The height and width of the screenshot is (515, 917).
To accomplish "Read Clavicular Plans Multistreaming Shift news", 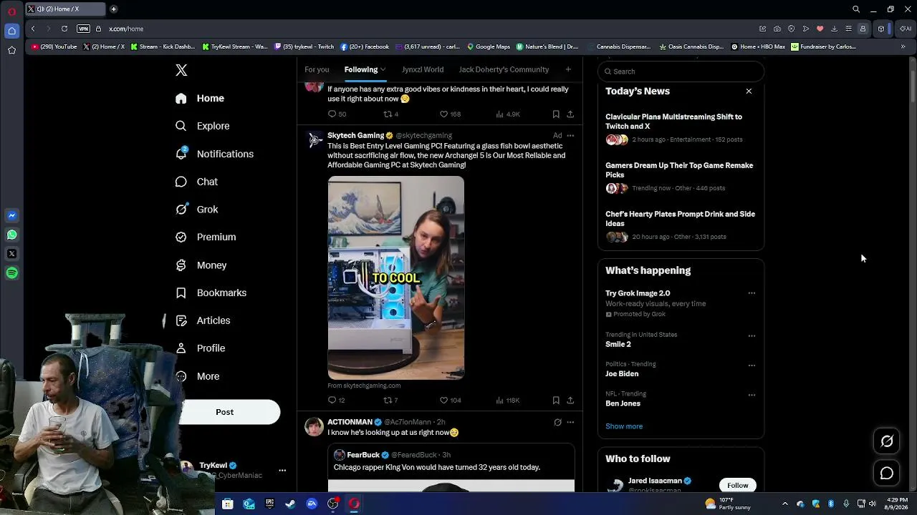I will tap(673, 122).
